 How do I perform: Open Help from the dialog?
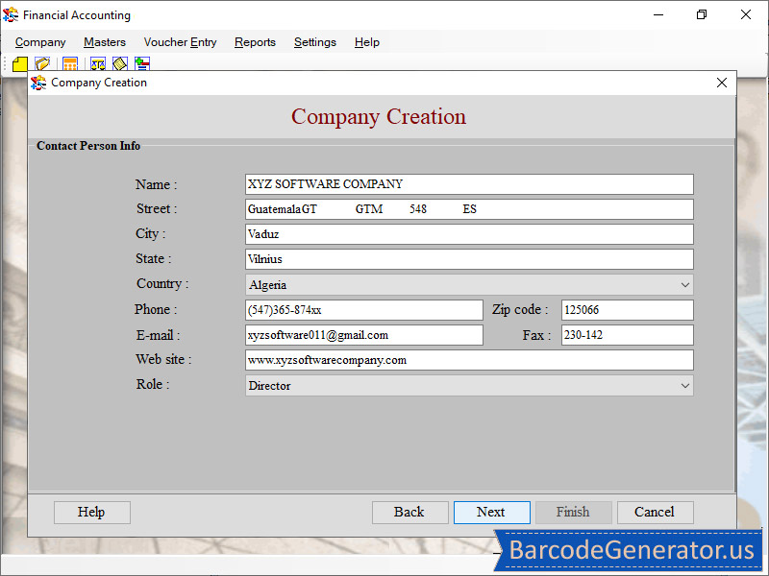[91, 512]
